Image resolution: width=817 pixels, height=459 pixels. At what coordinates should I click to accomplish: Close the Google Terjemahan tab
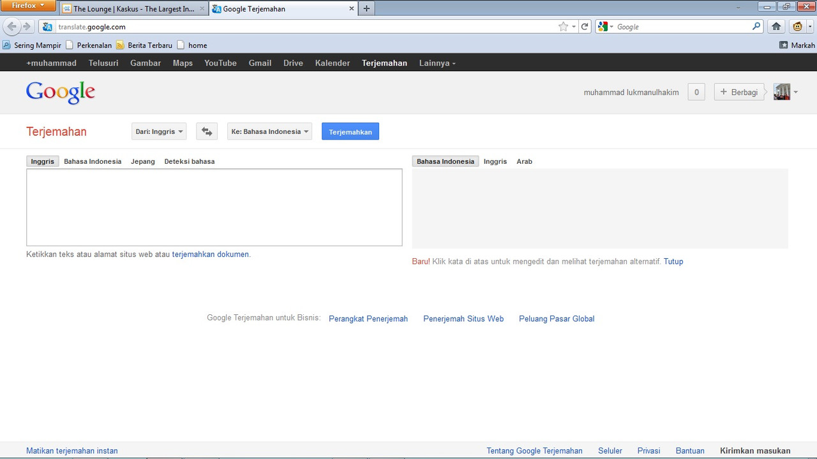352,9
